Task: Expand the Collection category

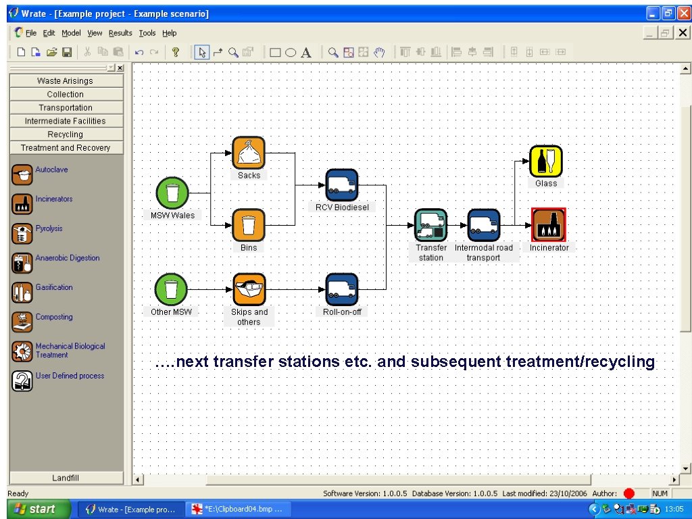Action: click(66, 94)
